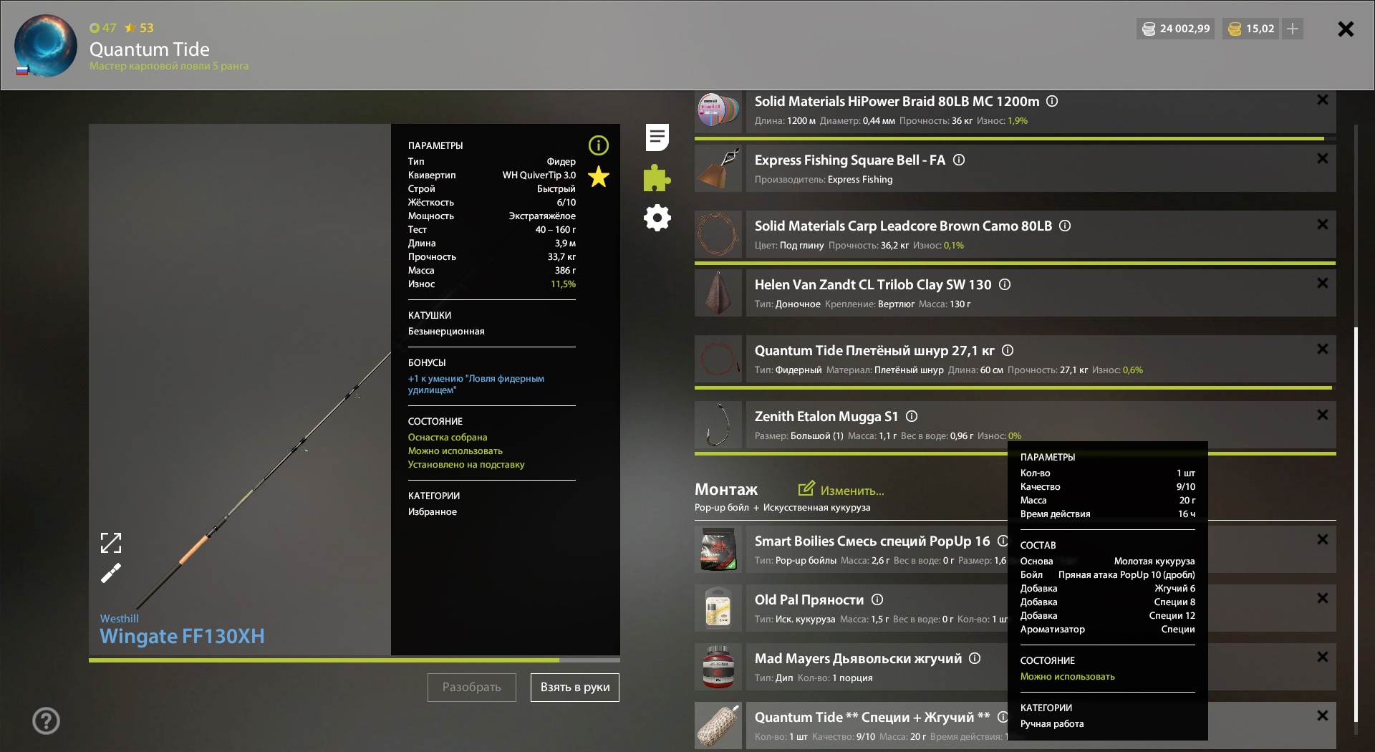Click Изменить... to edit the rig
This screenshot has height=752, width=1375.
[841, 490]
